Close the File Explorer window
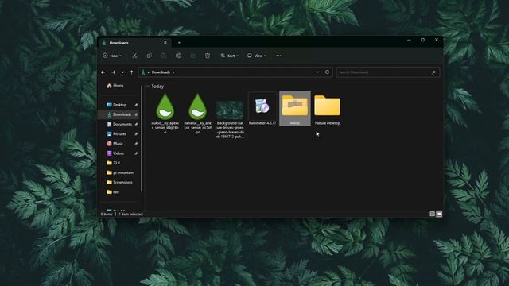 pos(437,40)
